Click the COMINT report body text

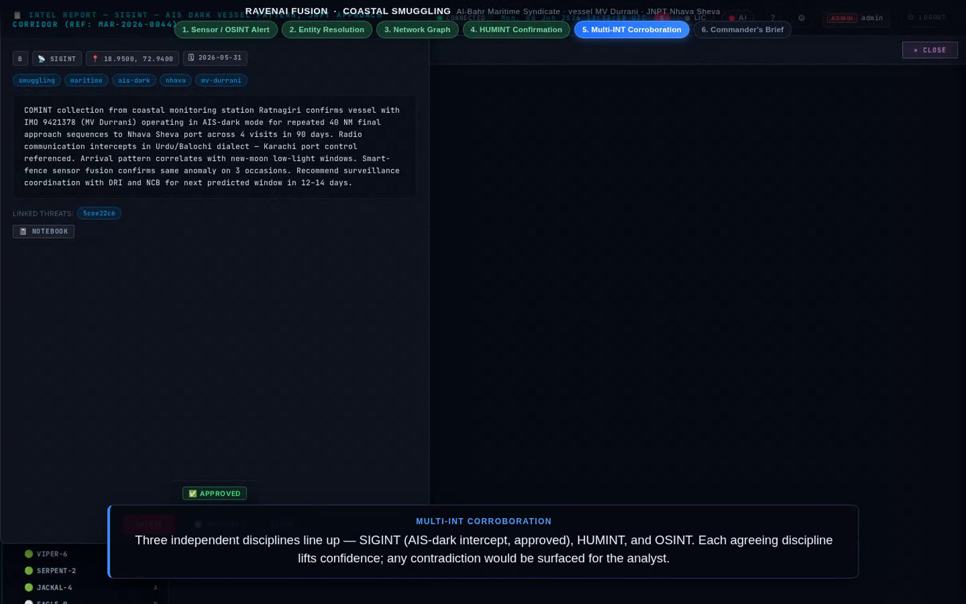click(214, 146)
